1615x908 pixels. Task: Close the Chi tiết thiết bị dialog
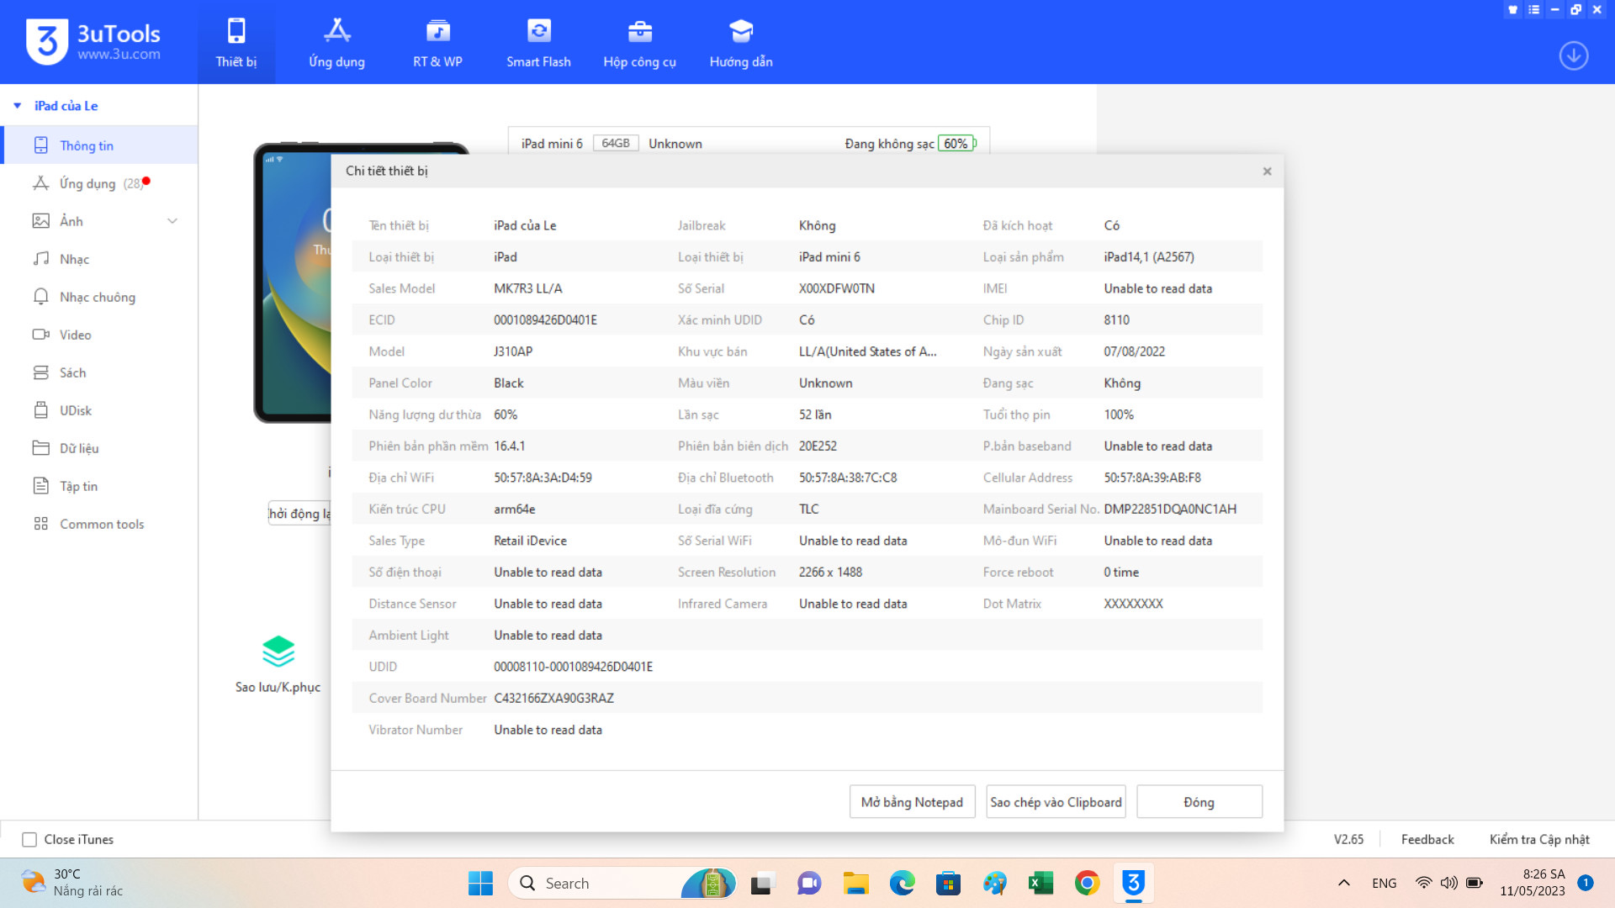pyautogui.click(x=1267, y=172)
